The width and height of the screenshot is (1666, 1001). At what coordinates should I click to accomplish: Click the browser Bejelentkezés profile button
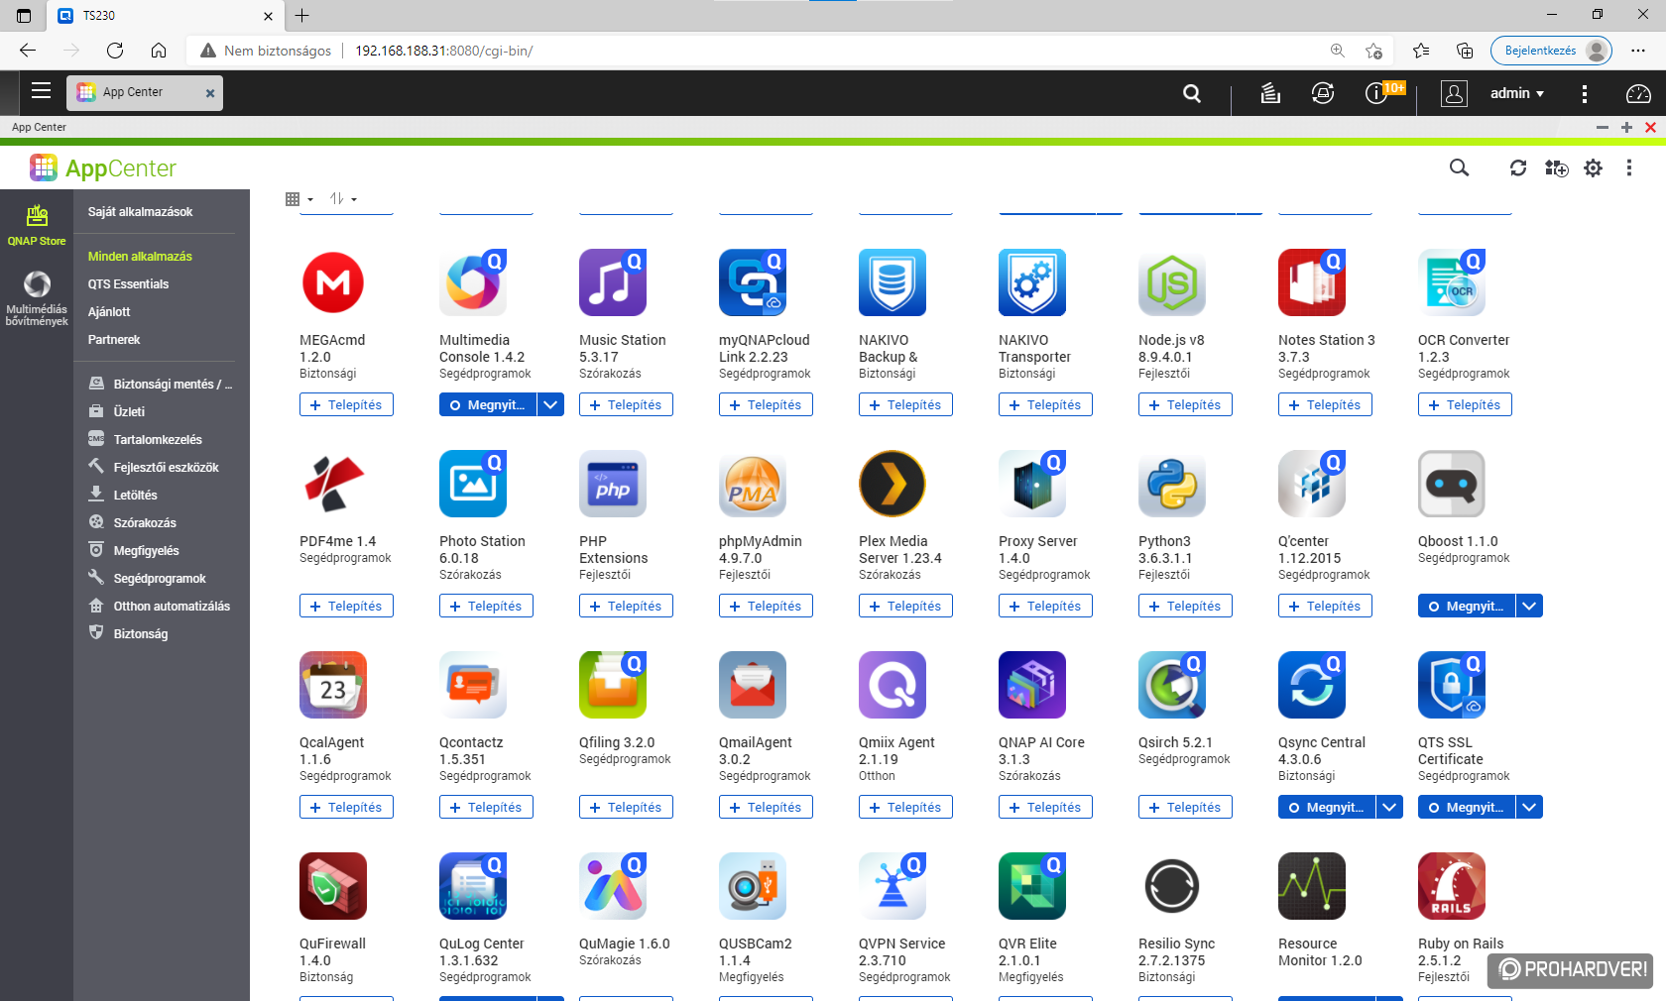(1551, 51)
